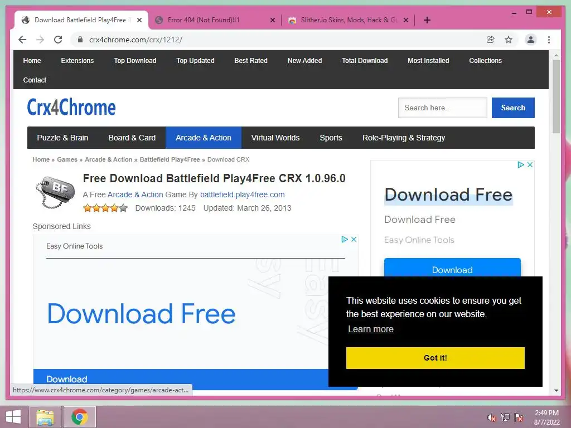Click Learn more in cookie notice
The image size is (571, 428).
coord(371,329)
